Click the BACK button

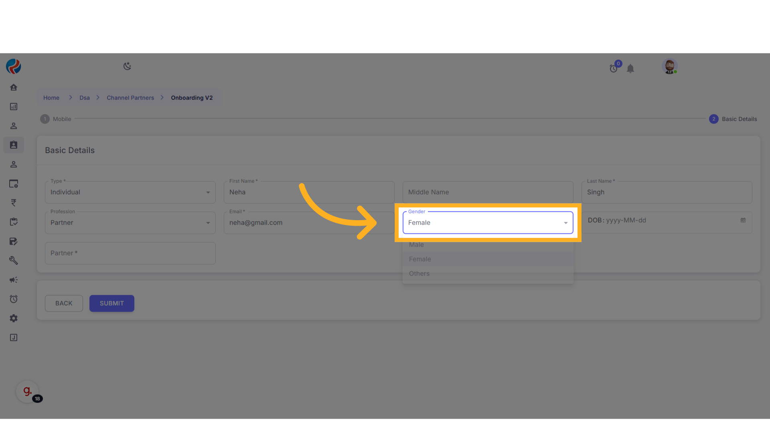pyautogui.click(x=64, y=304)
